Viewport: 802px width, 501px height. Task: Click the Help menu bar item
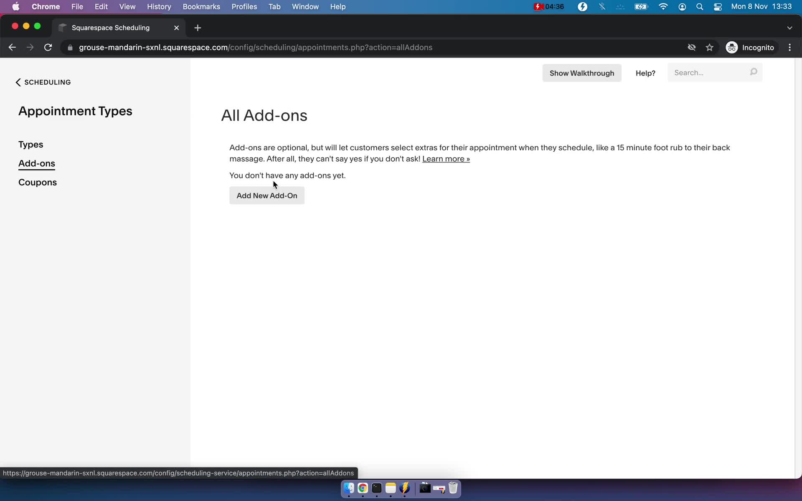click(x=338, y=6)
